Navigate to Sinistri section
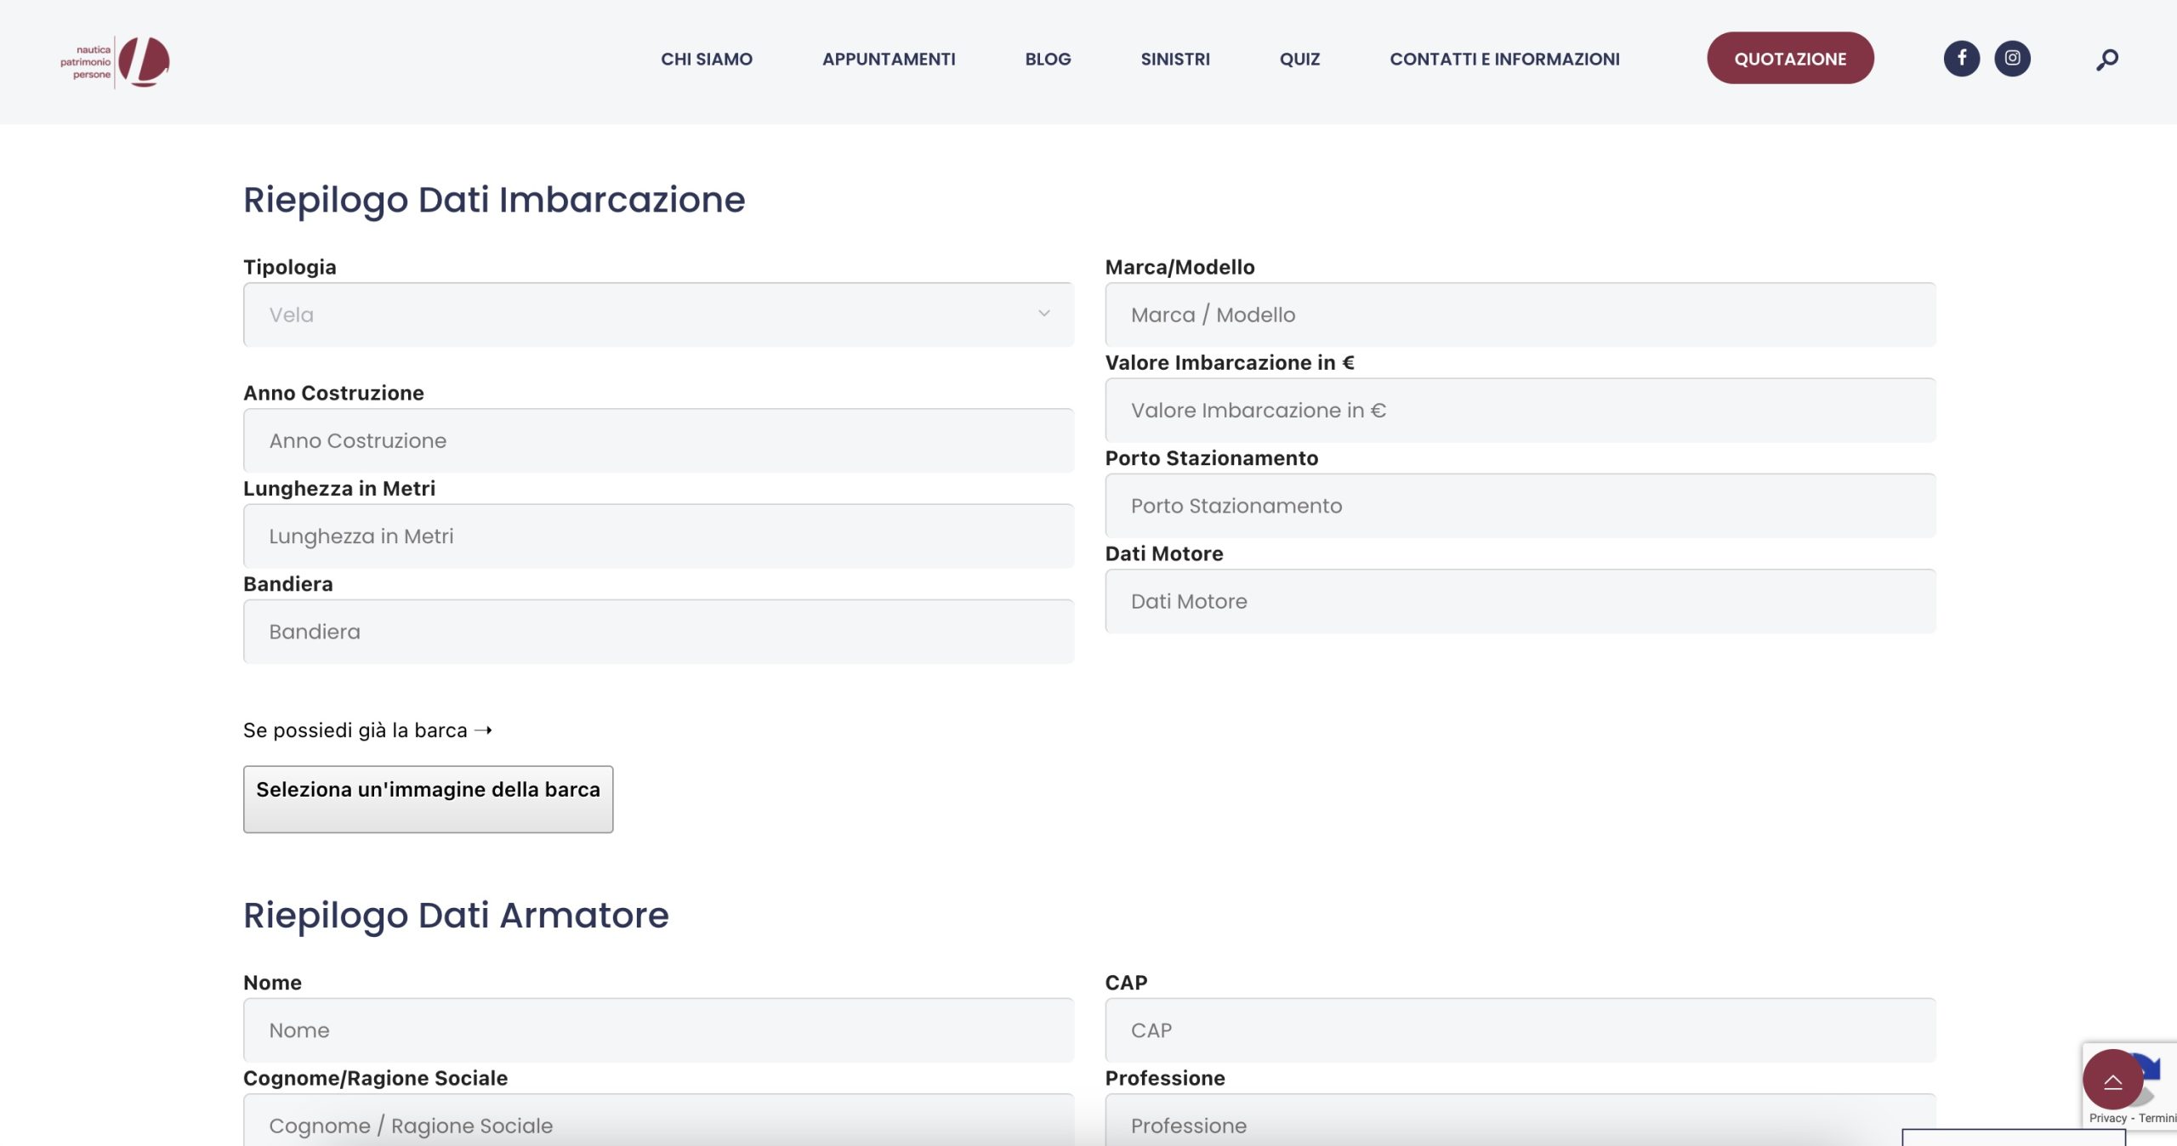Image resolution: width=2177 pixels, height=1146 pixels. click(1174, 60)
